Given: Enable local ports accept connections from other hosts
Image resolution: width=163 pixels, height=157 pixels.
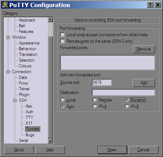Looking at the screenshot, I should click(63, 35).
